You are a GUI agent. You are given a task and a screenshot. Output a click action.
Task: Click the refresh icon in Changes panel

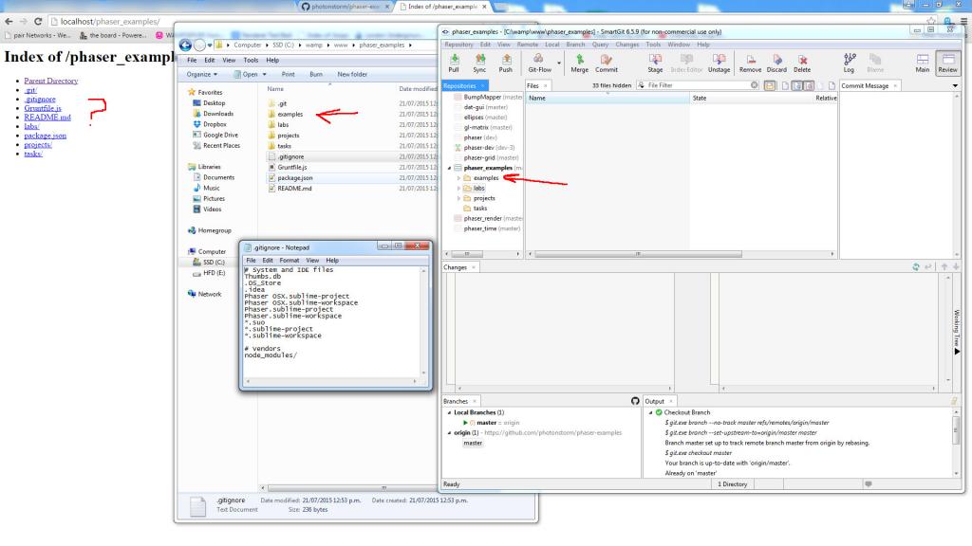916,266
